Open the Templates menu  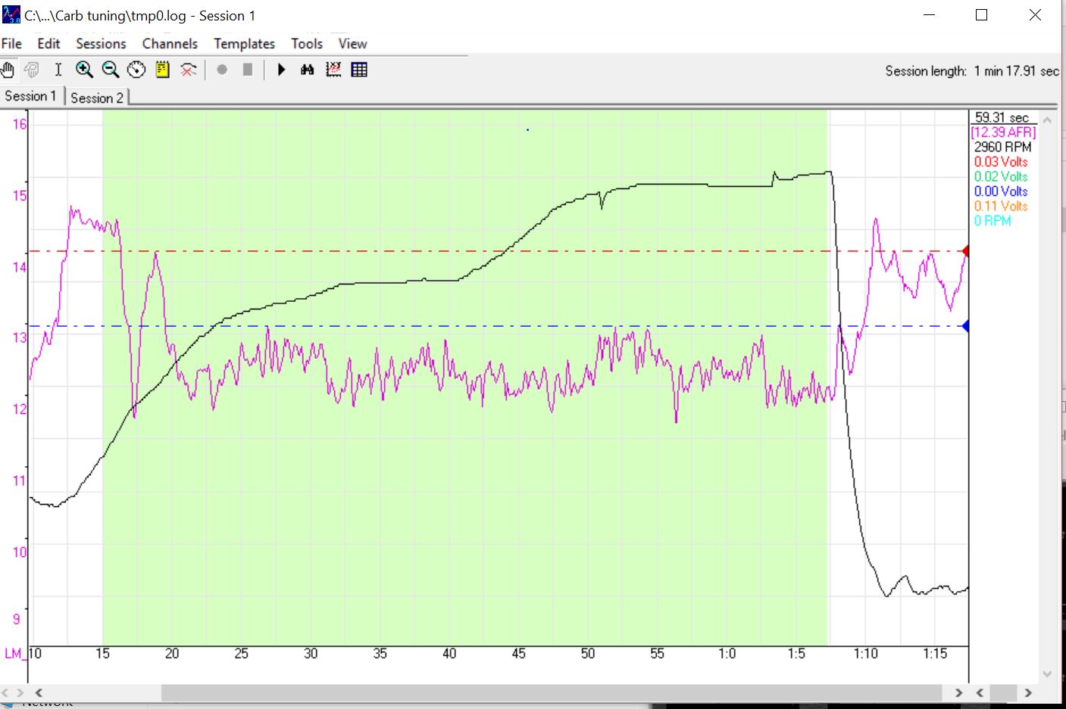coord(244,44)
